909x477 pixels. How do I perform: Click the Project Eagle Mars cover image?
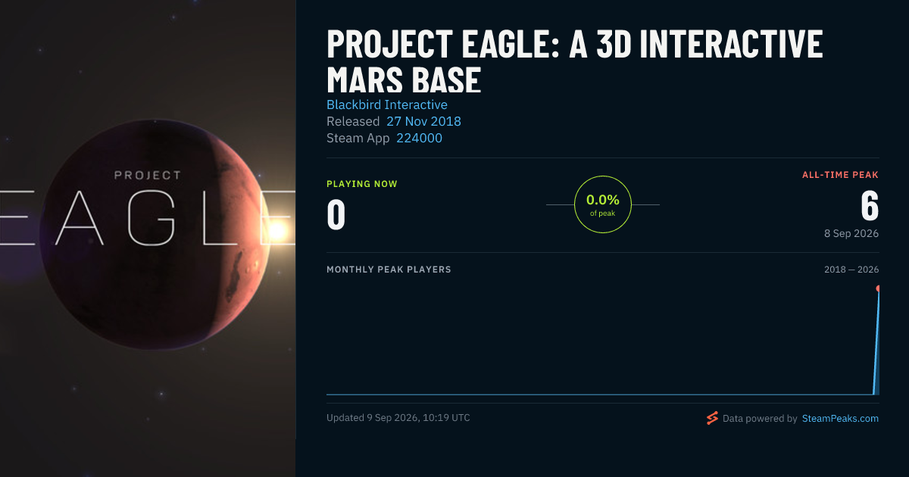[148, 238]
